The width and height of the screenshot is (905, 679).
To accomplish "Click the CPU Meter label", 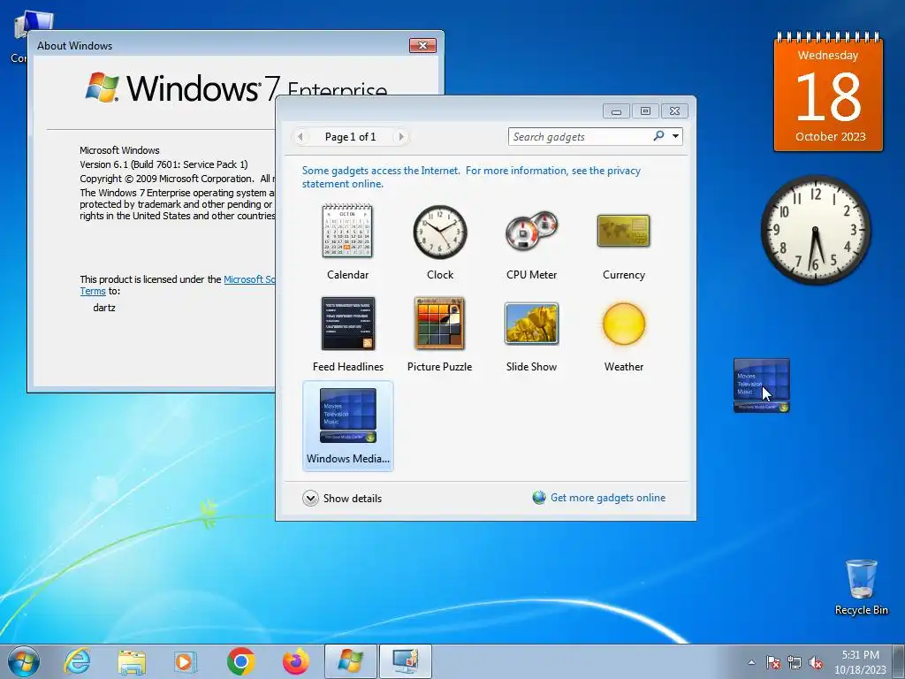I will (531, 275).
